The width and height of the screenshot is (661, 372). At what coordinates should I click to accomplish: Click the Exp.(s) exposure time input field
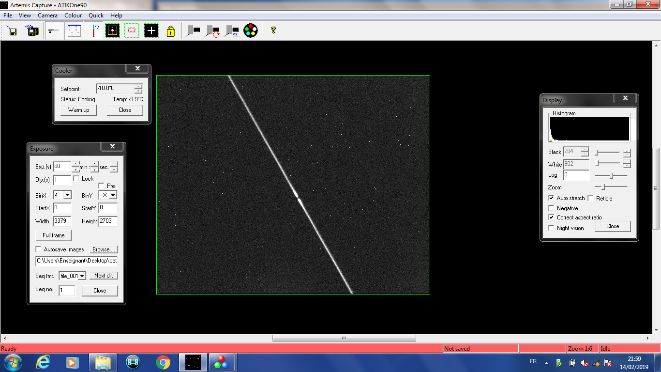pos(61,167)
